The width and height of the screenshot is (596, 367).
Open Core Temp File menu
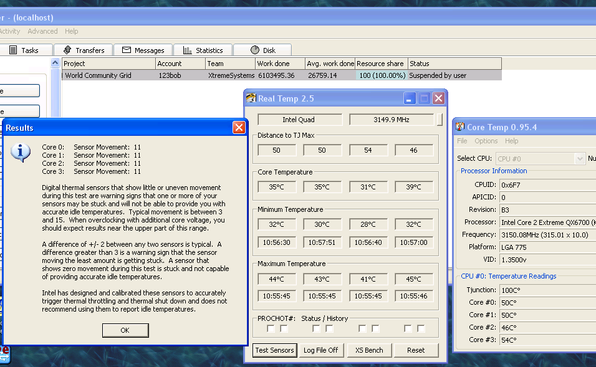point(462,141)
